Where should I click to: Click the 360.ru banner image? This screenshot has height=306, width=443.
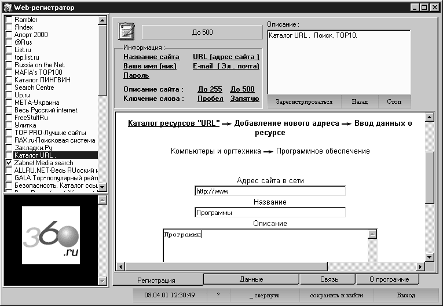[x=51, y=235]
